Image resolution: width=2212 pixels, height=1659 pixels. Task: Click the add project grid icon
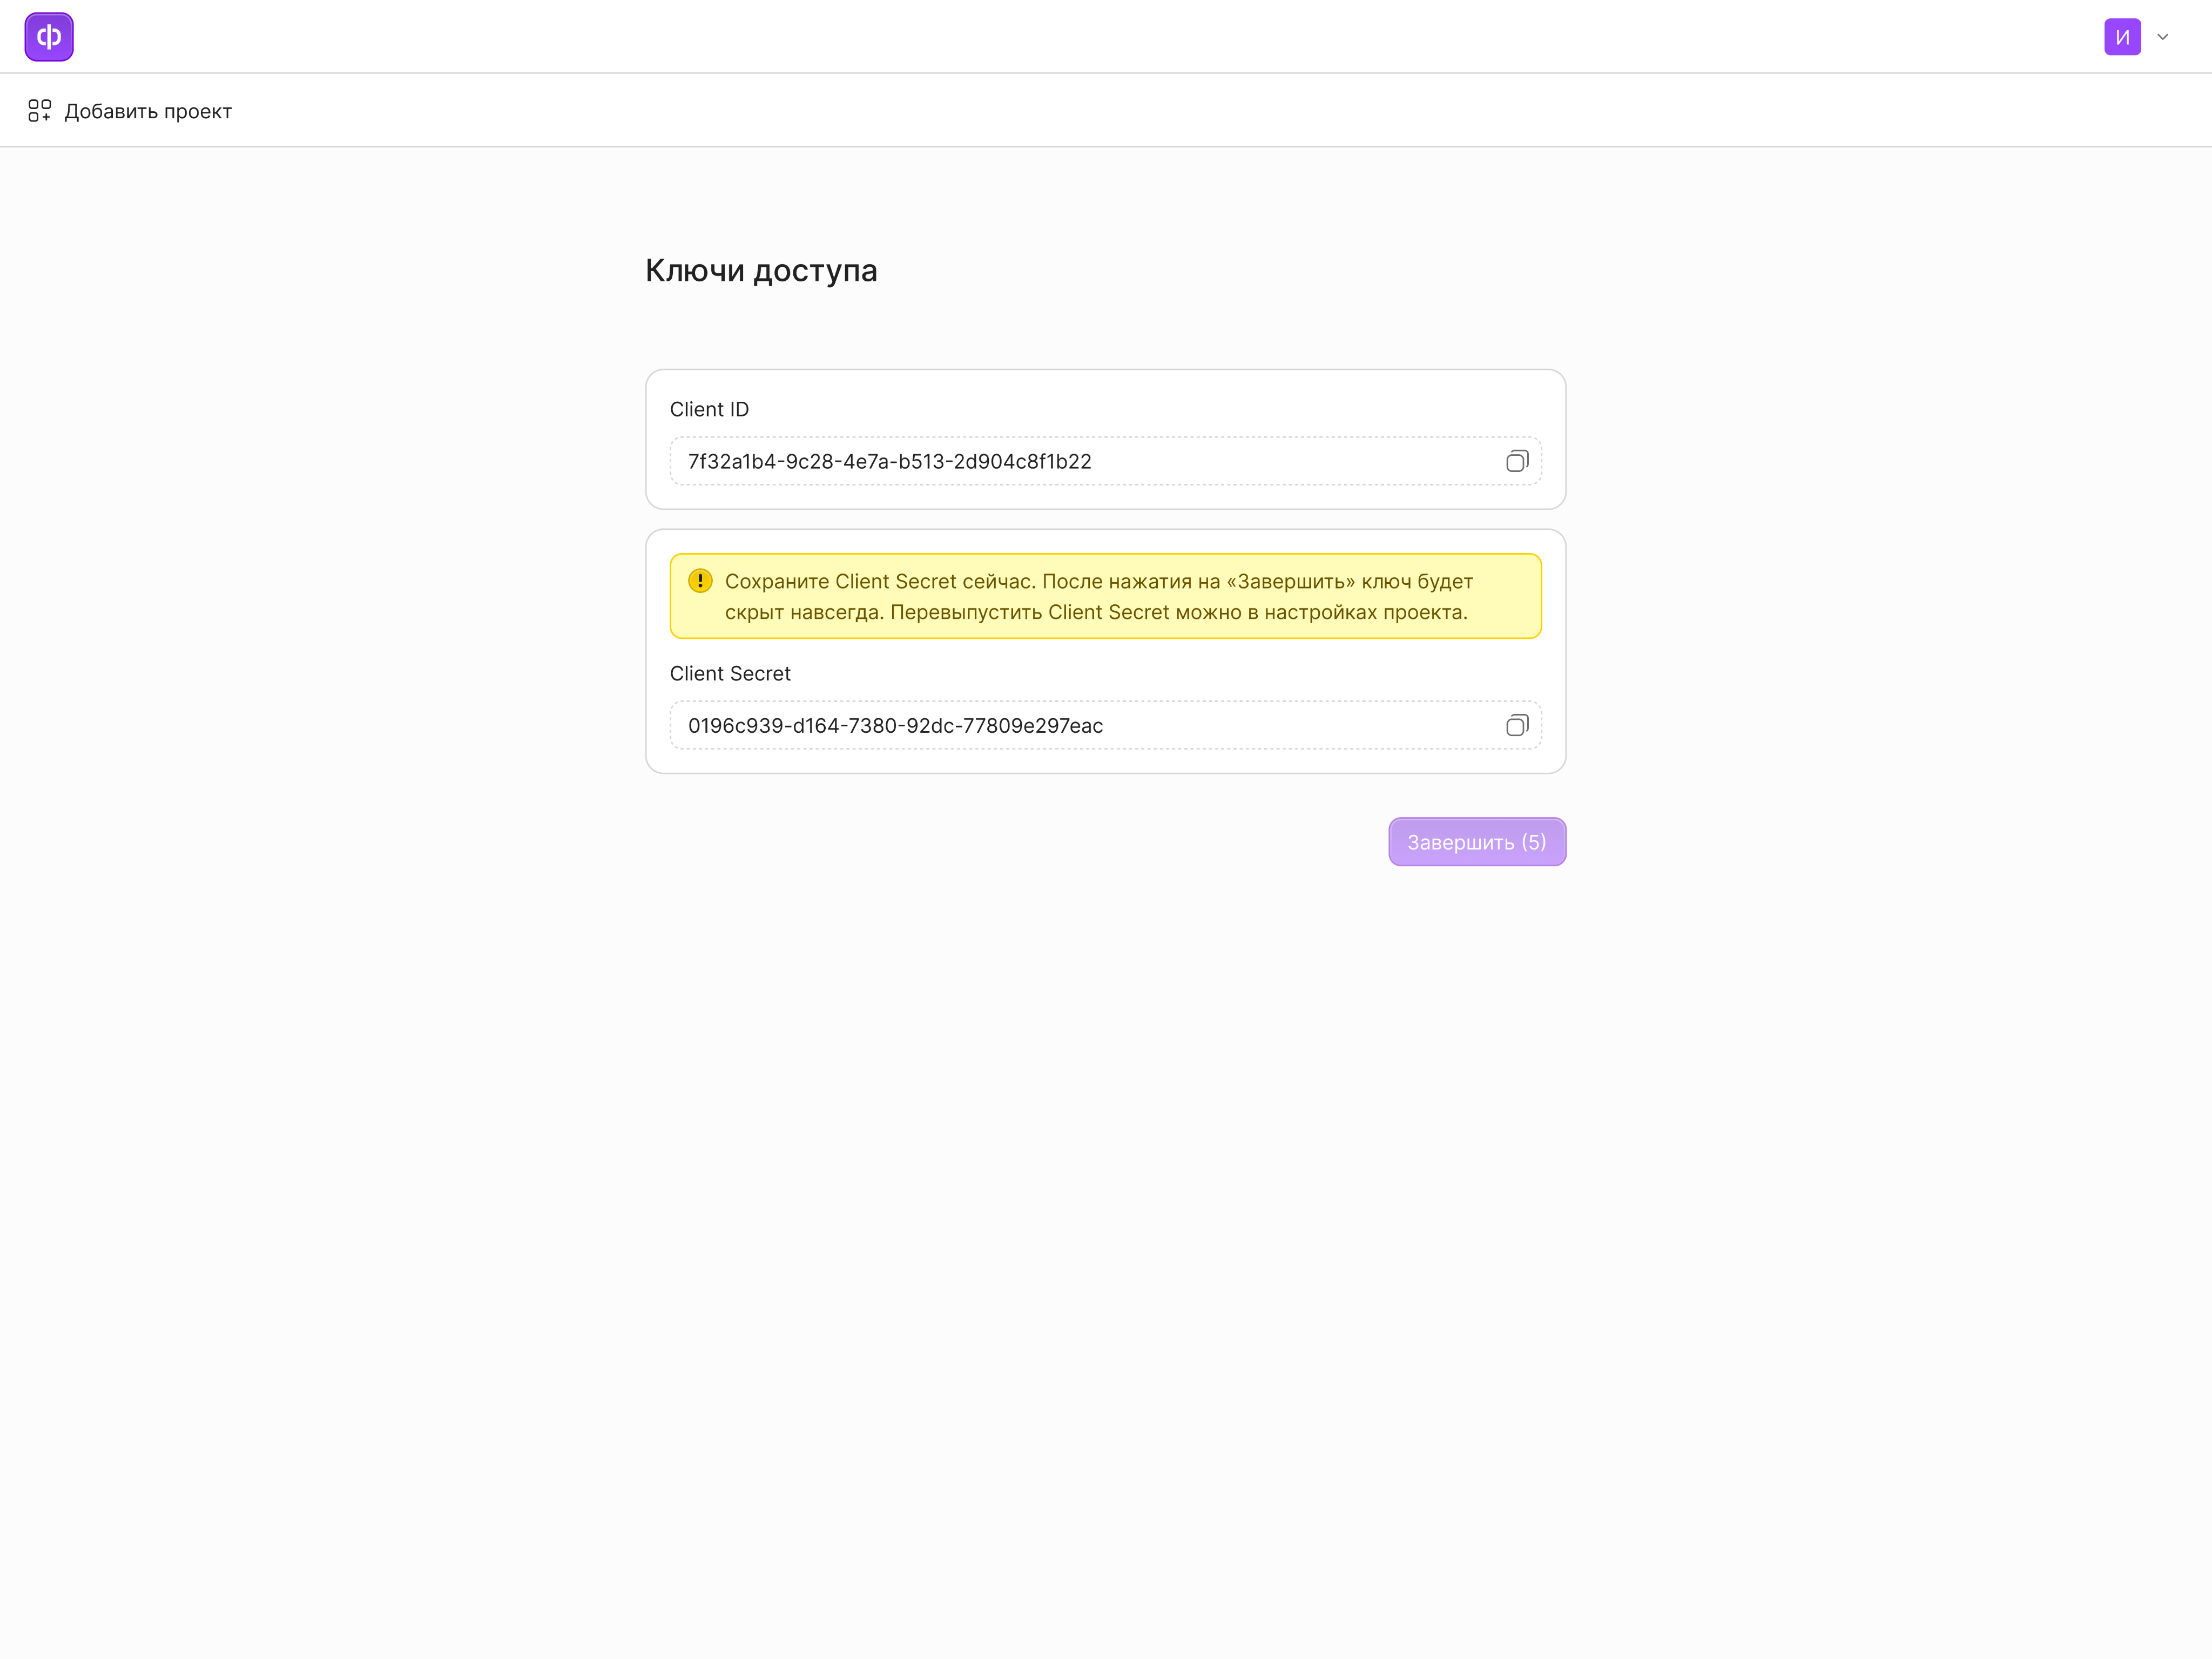point(39,110)
